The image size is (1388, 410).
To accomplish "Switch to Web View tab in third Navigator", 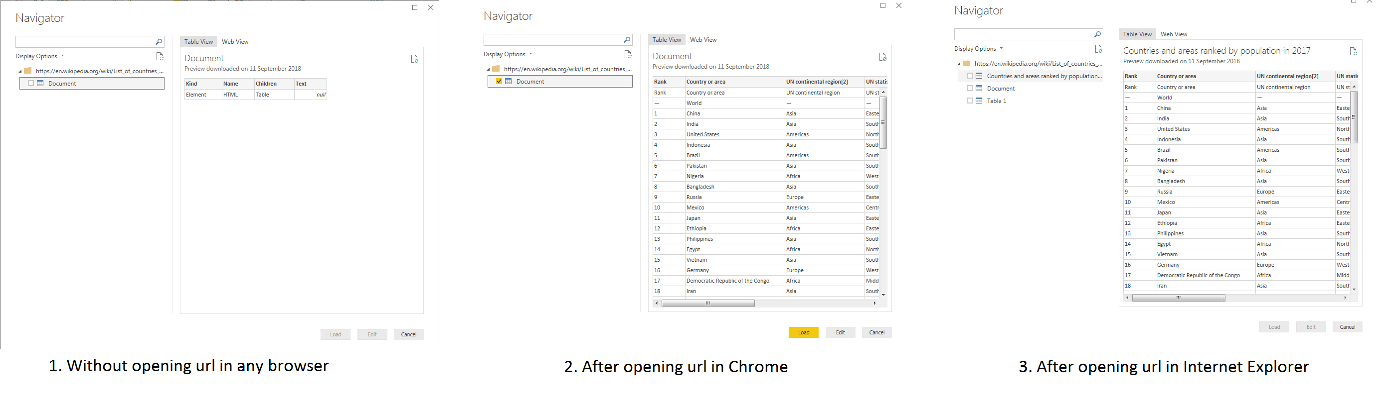I will pos(1174,34).
